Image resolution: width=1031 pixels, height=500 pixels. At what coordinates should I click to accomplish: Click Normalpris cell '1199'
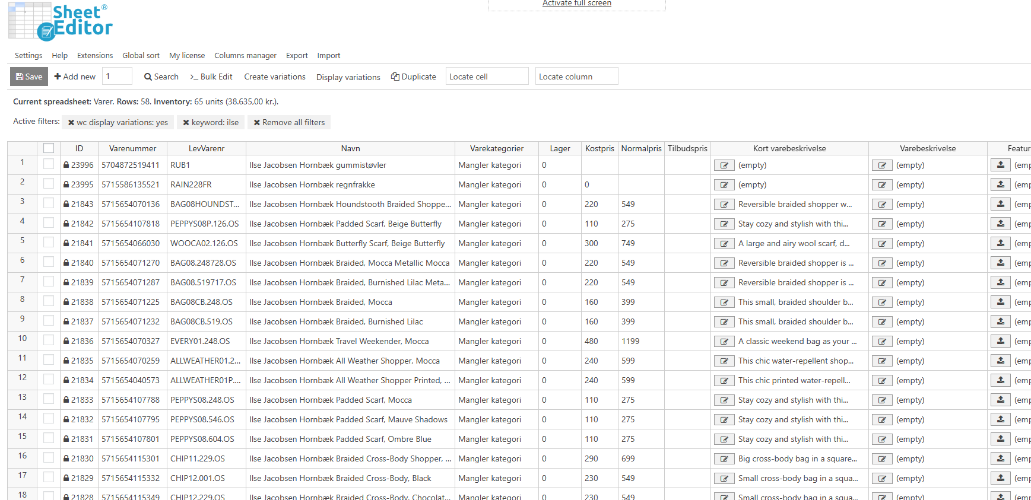(x=641, y=341)
